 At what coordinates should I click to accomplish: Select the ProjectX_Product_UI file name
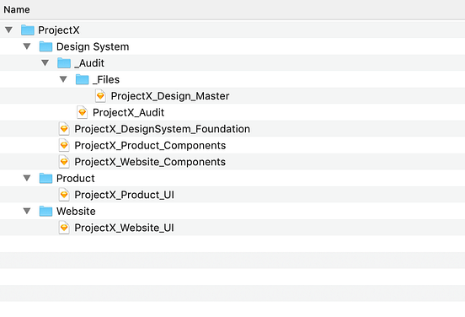125,195
